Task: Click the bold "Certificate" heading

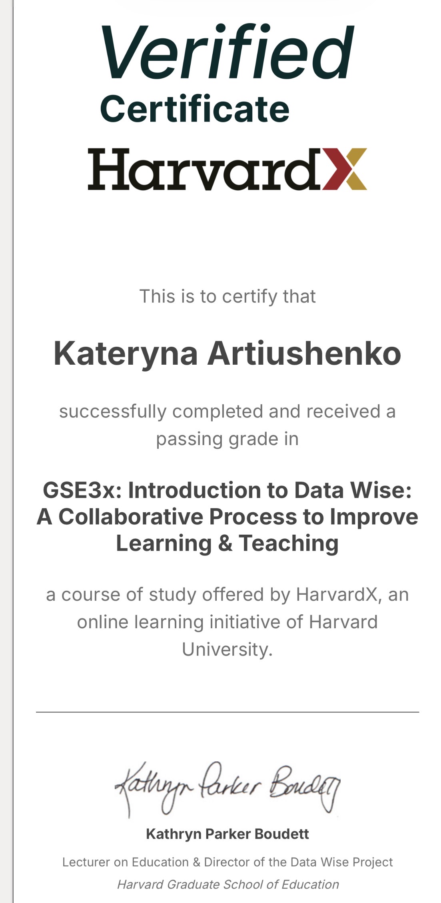Action: tap(195, 109)
